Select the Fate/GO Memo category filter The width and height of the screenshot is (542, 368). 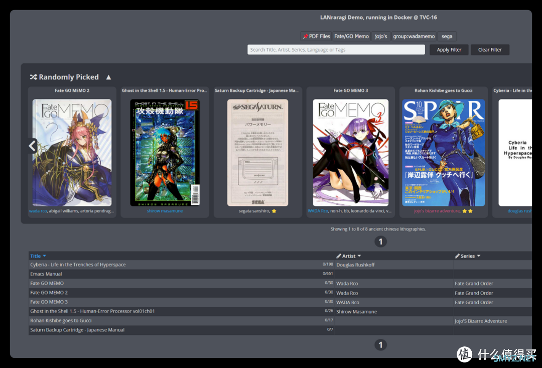351,36
